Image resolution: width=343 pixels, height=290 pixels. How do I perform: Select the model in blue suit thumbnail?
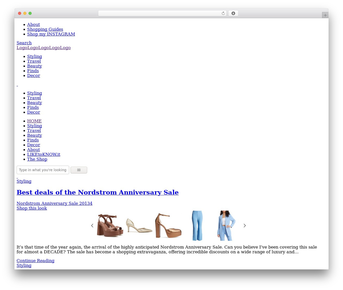coord(226,226)
